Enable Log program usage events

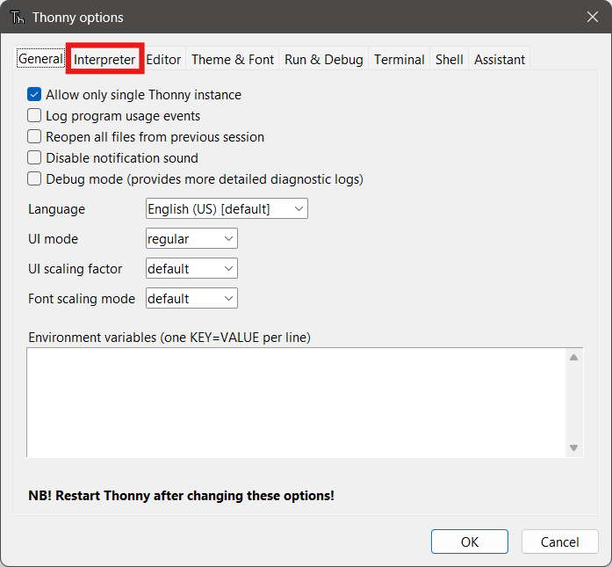[34, 116]
